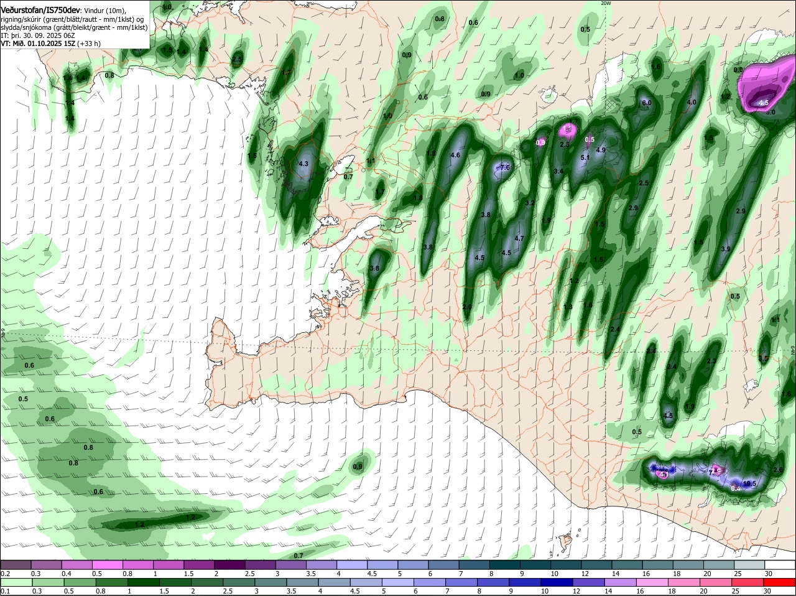Click the 2.8 value beside the magenta snow patch
The image size is (796, 596).
[565, 144]
